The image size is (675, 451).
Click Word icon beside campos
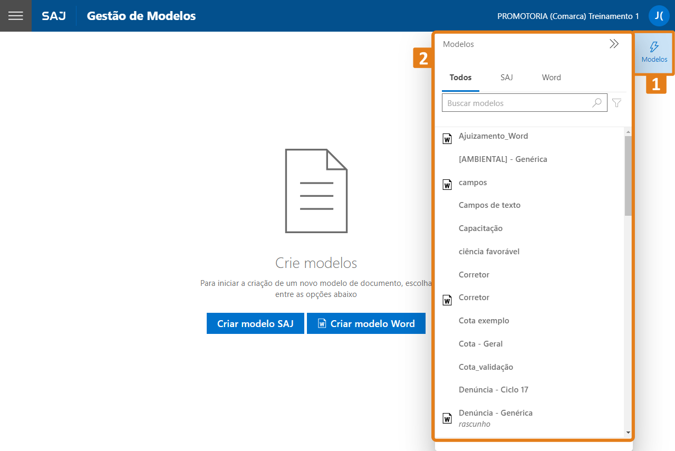(x=447, y=185)
